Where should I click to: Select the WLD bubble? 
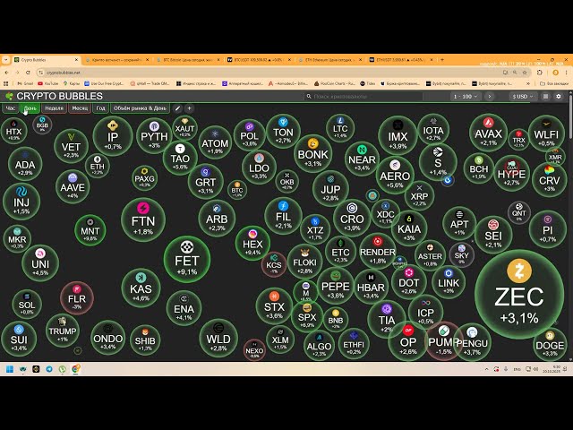pos(218,339)
